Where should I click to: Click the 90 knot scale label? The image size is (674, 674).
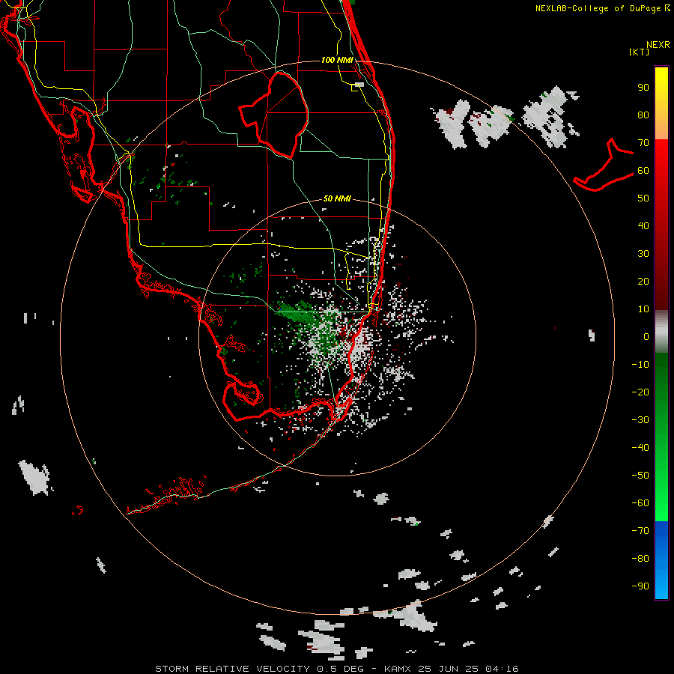(643, 88)
